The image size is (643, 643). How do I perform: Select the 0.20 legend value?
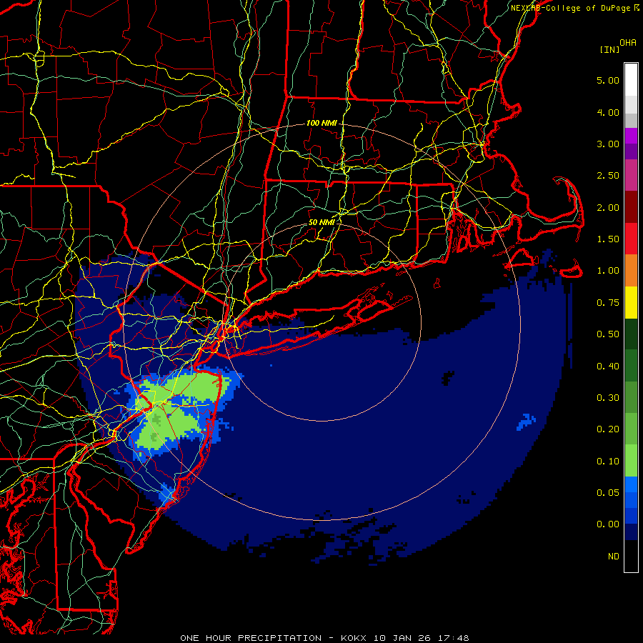click(x=608, y=429)
